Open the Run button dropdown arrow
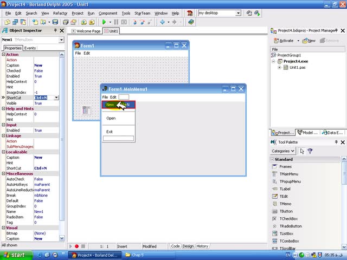The height and width of the screenshot is (260, 347). pos(110,22)
